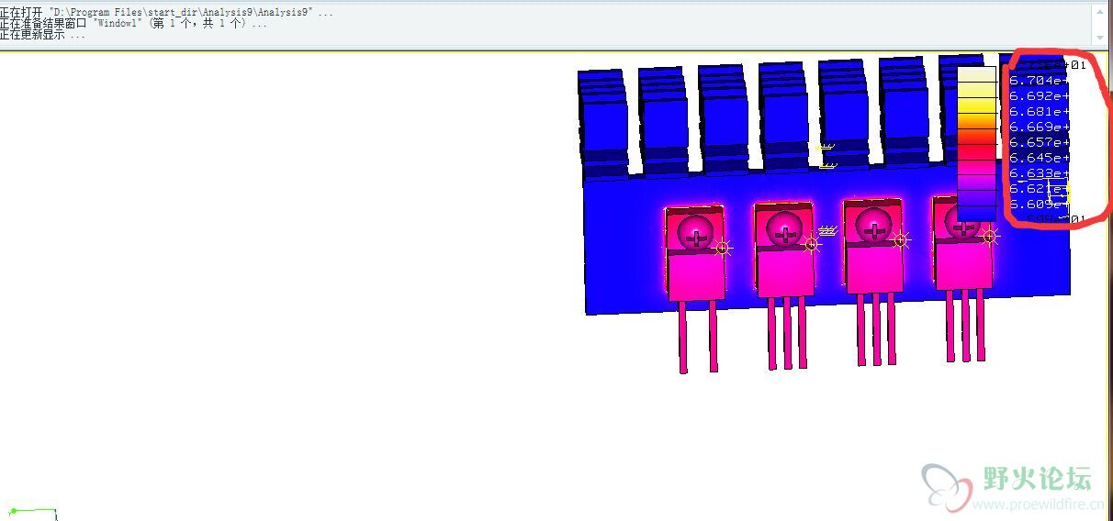Click the heat load symbol on the second transistor
This screenshot has width=1113, height=521.
point(811,244)
